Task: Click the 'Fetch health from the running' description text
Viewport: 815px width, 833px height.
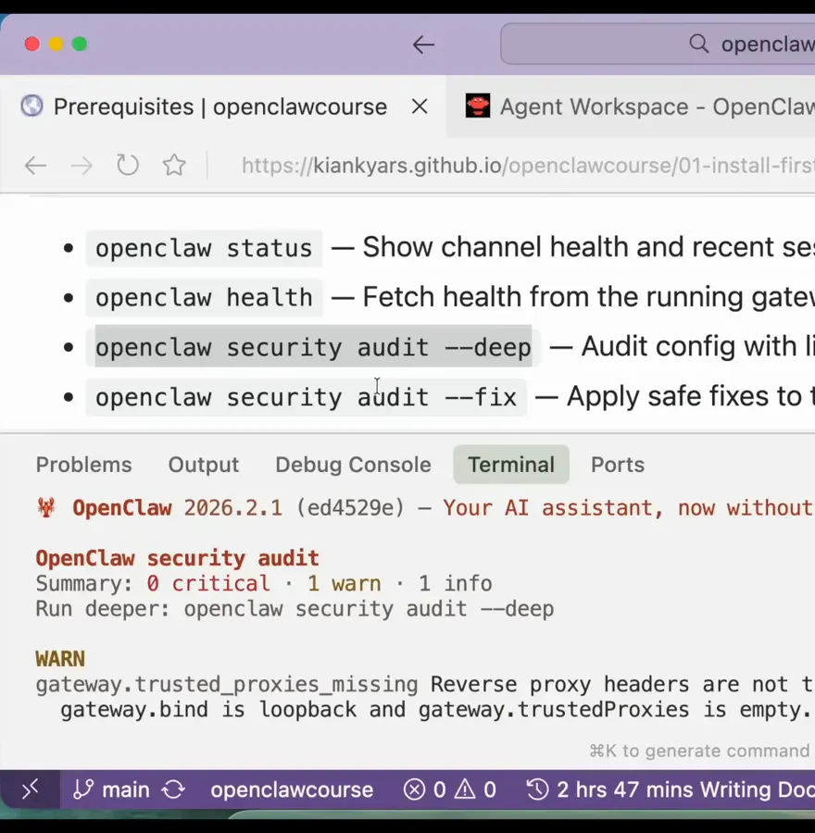Action: tap(588, 296)
